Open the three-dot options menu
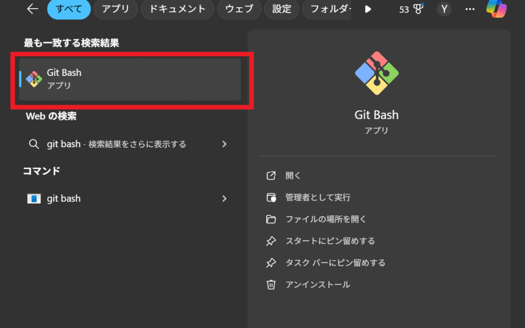 [470, 9]
